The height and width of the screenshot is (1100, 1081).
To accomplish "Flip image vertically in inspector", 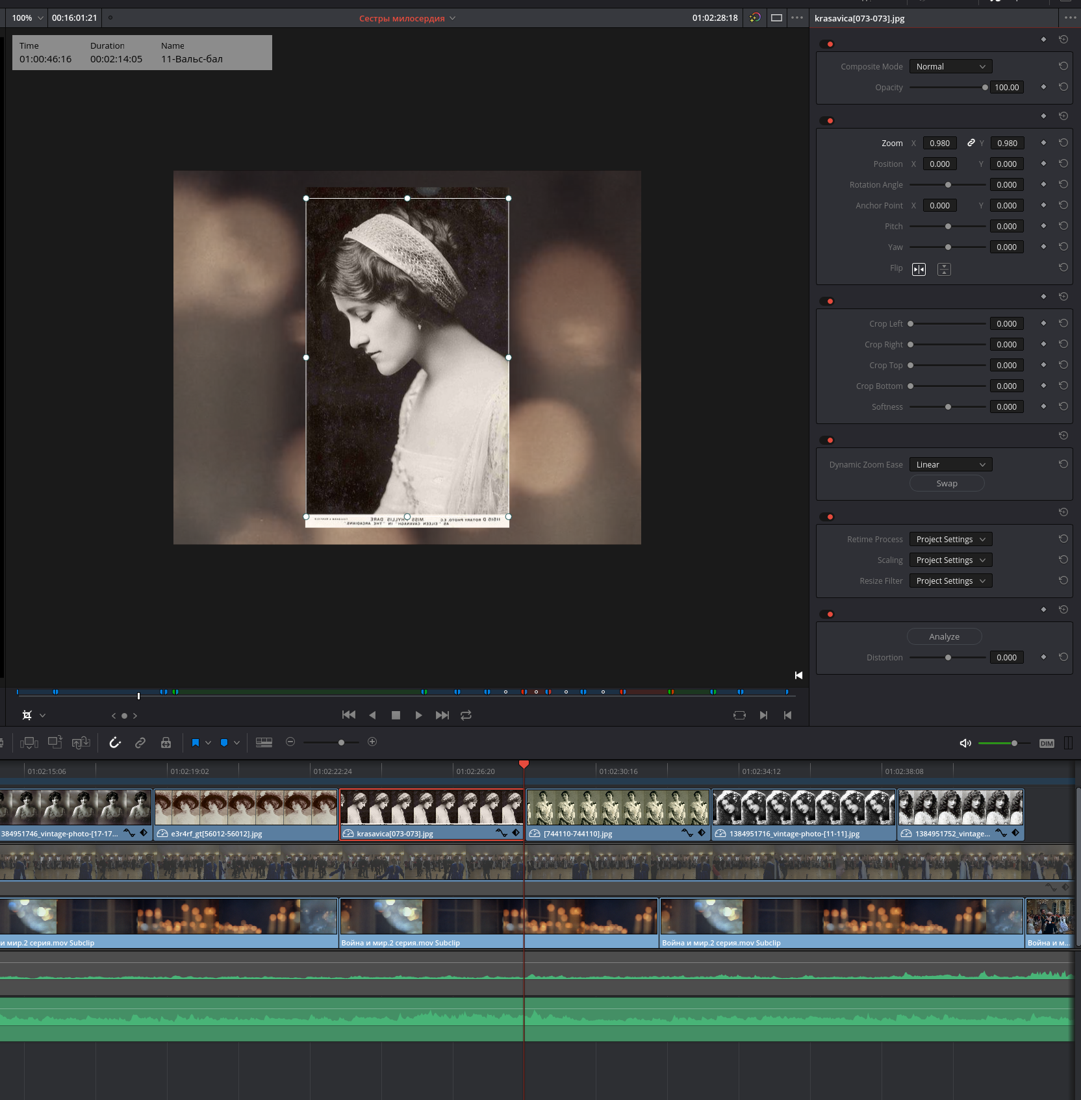I will click(x=944, y=269).
